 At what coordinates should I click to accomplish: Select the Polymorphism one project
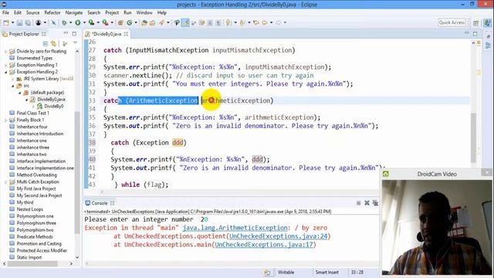(35, 216)
